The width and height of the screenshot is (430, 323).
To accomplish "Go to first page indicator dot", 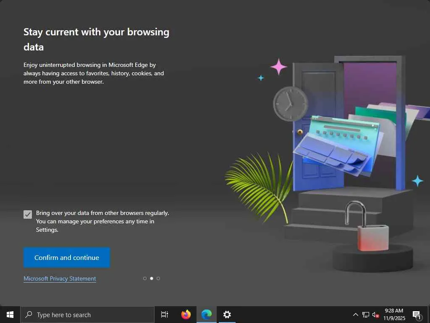I will [145, 278].
